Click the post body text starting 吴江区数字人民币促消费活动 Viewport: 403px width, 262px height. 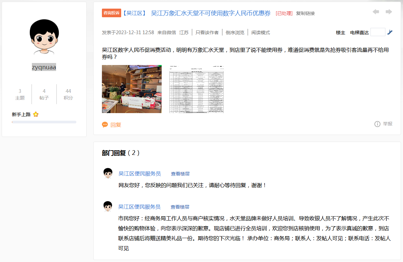tap(245, 53)
